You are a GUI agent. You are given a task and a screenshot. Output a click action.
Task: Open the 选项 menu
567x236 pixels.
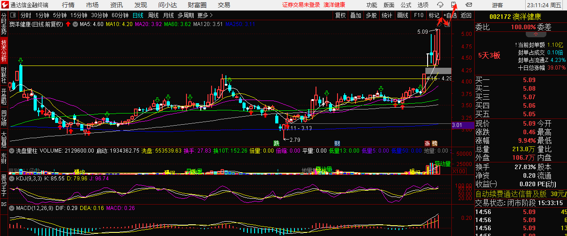[423, 5]
